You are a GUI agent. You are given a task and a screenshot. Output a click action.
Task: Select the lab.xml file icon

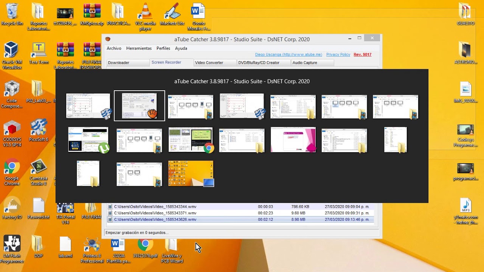tap(65, 247)
